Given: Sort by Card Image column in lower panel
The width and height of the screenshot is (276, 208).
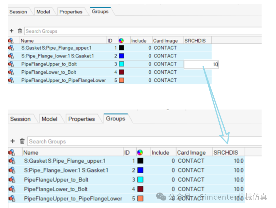Looking at the screenshot, I should pyautogui.click(x=191, y=153).
